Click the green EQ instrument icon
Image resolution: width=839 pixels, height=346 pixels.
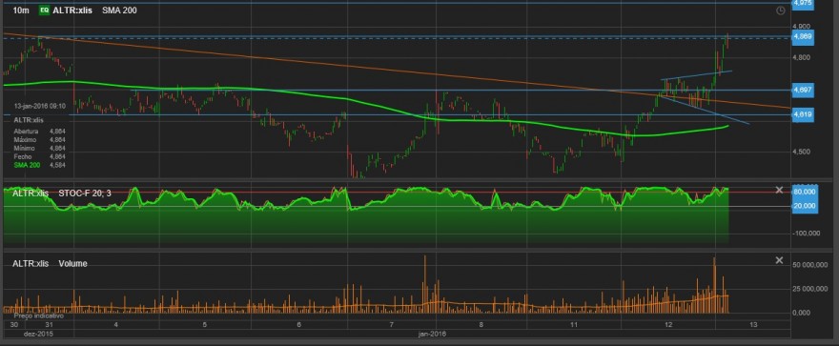pyautogui.click(x=45, y=10)
